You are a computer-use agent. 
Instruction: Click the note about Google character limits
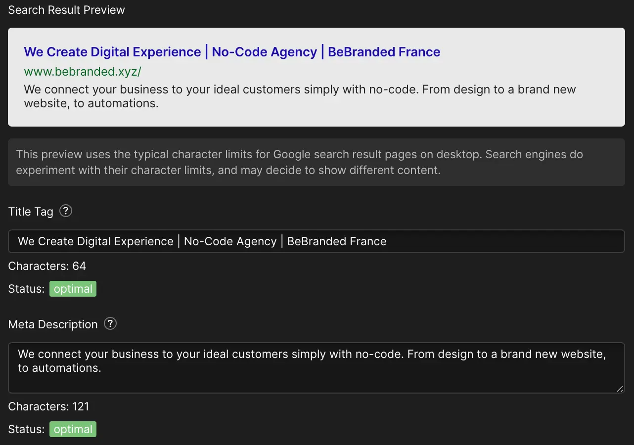(x=317, y=162)
